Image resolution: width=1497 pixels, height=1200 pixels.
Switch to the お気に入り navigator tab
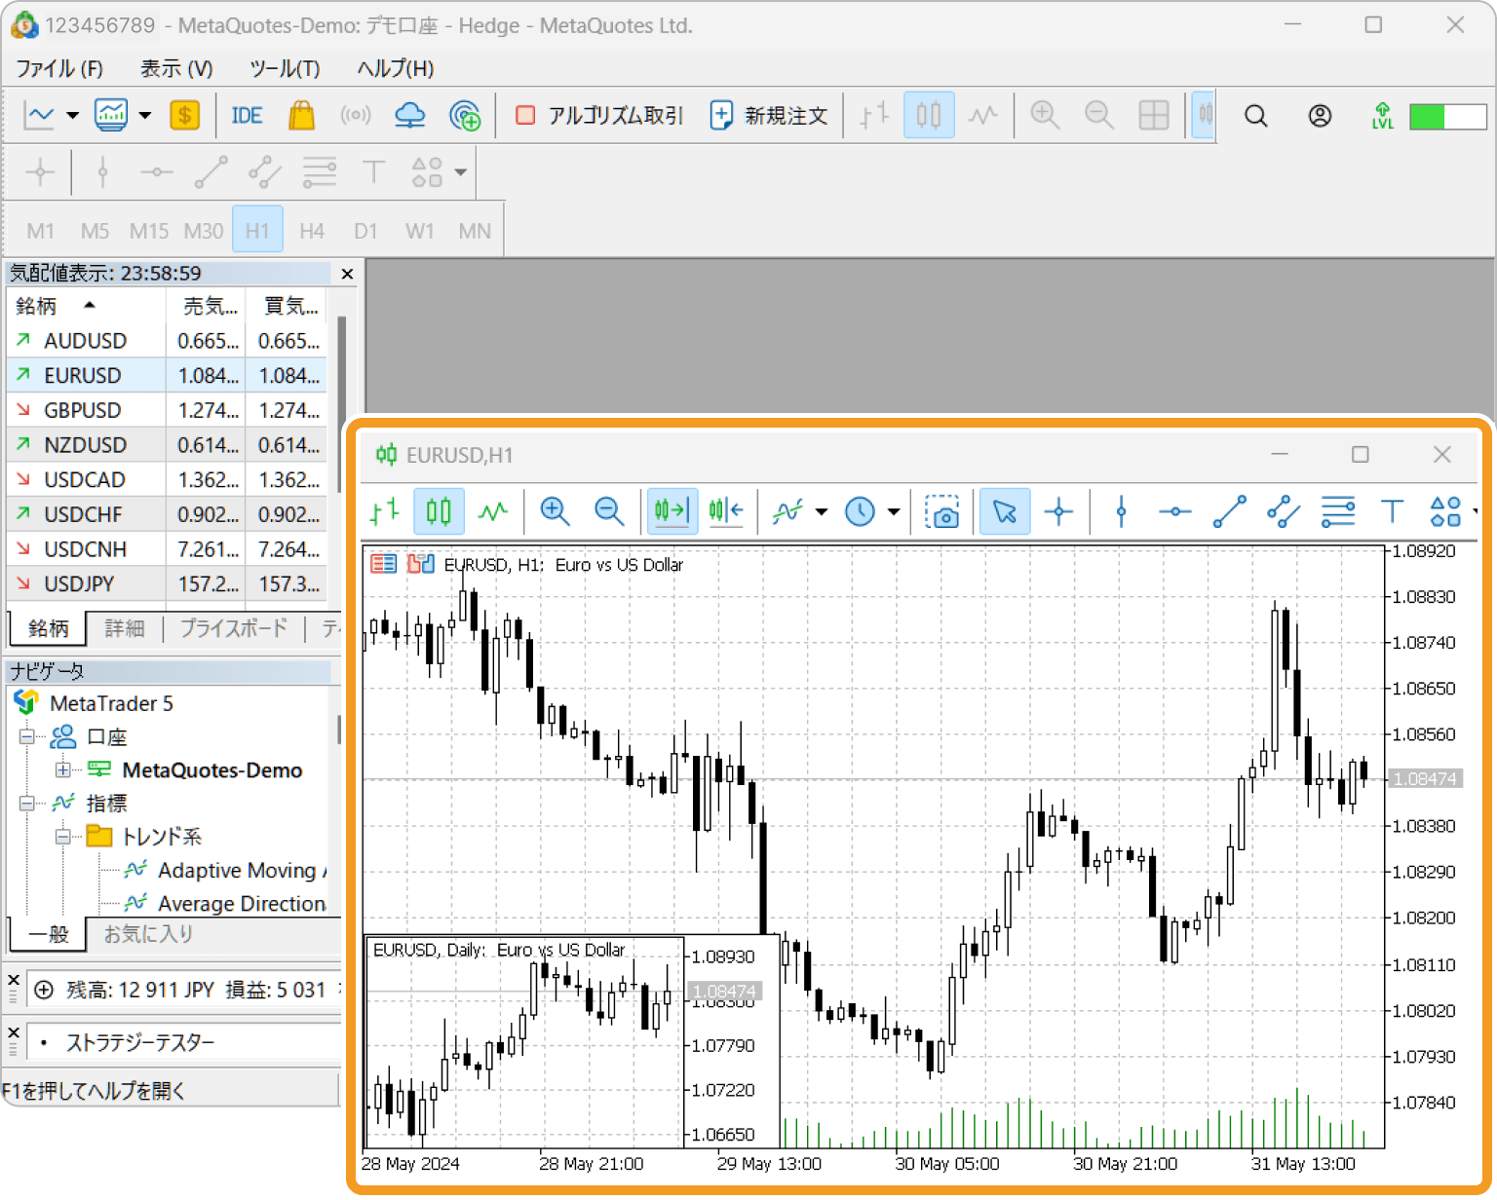tap(148, 934)
